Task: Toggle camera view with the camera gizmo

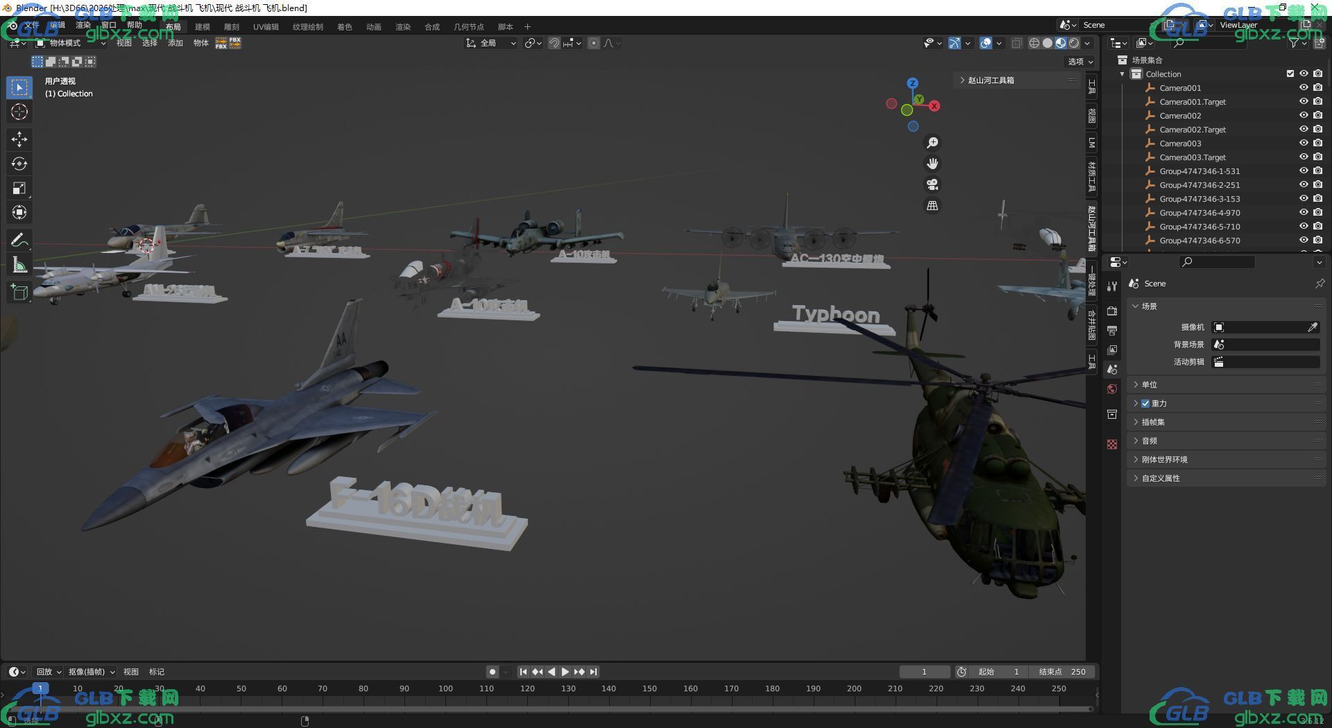Action: [x=932, y=184]
